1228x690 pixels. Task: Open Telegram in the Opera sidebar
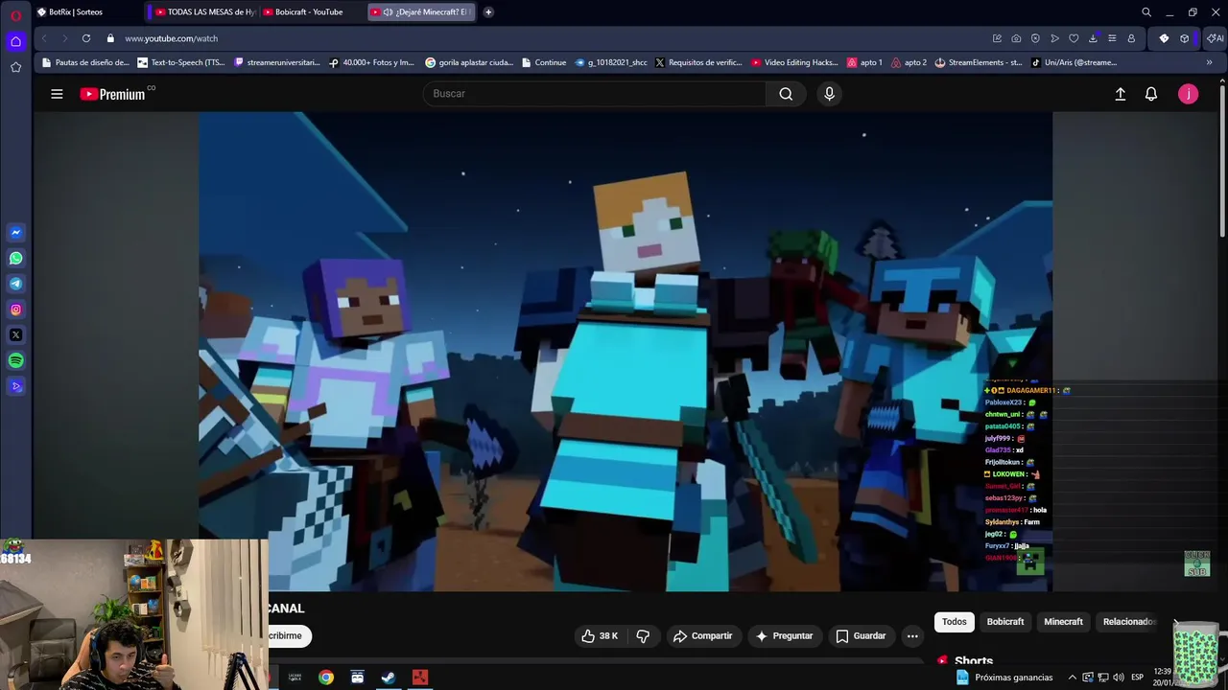click(x=15, y=284)
